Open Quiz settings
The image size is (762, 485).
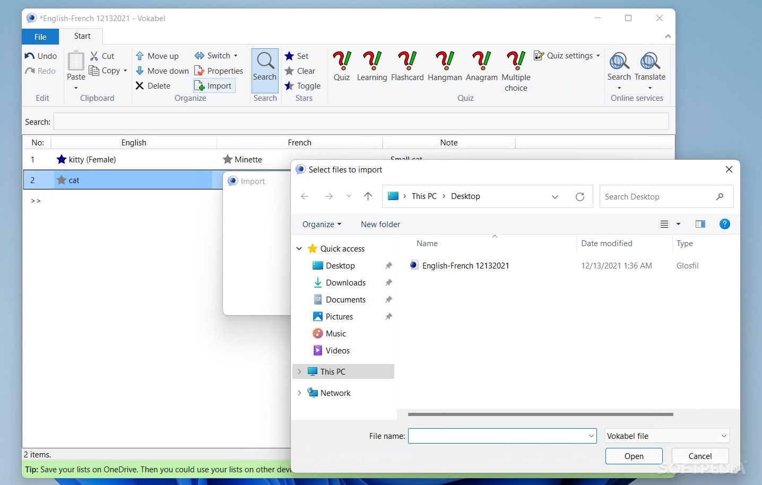coord(564,55)
